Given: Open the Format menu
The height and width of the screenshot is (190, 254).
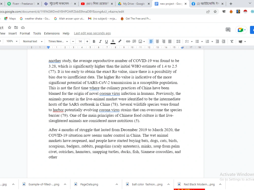Looking at the screenshot, I should tap(25, 33).
